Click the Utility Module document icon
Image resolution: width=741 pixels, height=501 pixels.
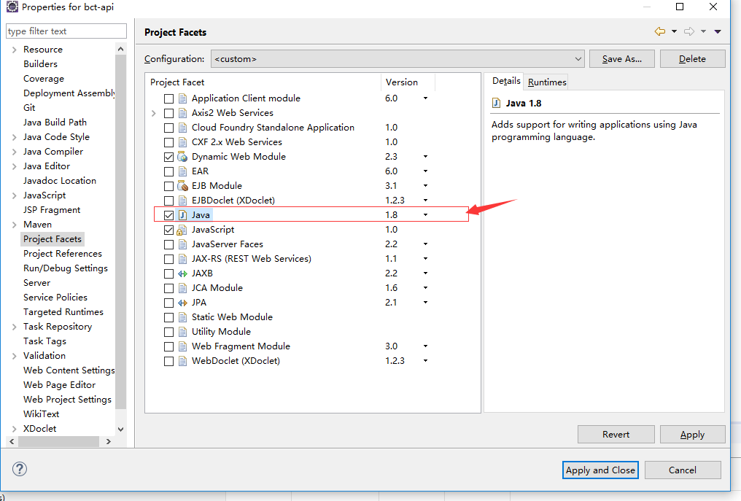(182, 332)
